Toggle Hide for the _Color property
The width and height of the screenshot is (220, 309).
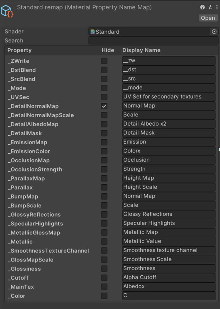tap(104, 296)
